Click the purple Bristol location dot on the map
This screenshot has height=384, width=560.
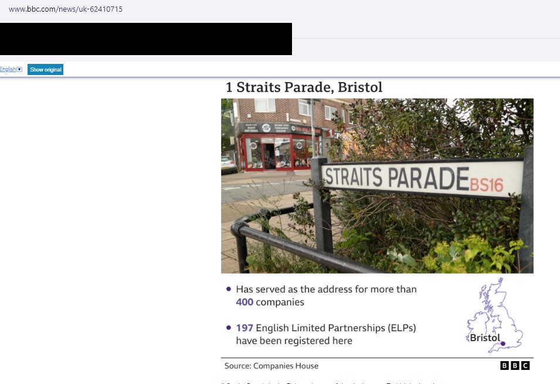[503, 343]
